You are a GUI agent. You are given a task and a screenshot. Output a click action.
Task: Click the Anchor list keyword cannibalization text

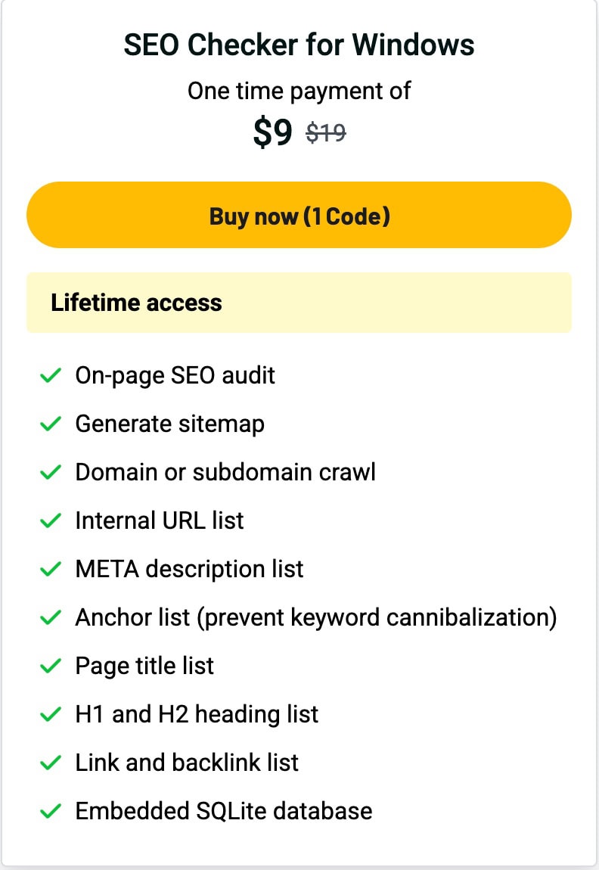[x=315, y=617]
